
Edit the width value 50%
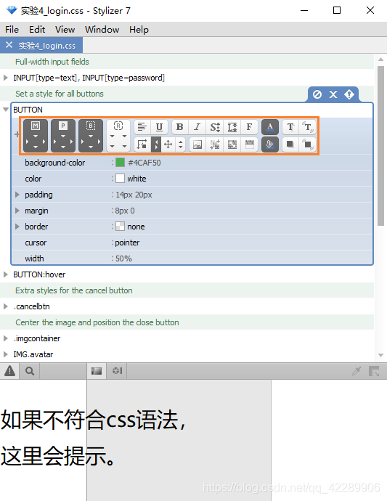pos(123,258)
